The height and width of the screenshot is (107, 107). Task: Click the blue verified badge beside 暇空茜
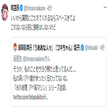[x=21, y=8]
